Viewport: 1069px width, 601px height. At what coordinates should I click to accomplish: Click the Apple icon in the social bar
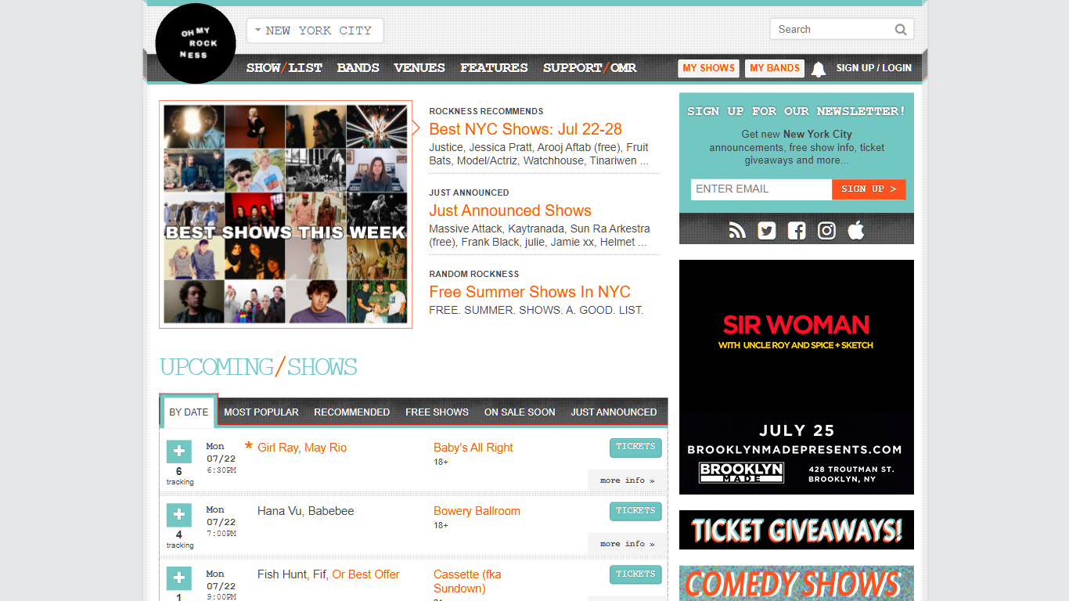pyautogui.click(x=855, y=230)
